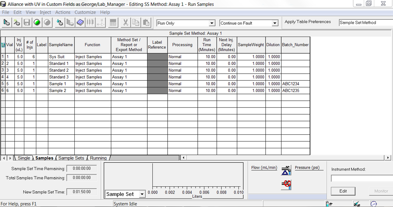Select the Standard 2 sample name cell
The image size is (393, 207).
click(x=61, y=70)
